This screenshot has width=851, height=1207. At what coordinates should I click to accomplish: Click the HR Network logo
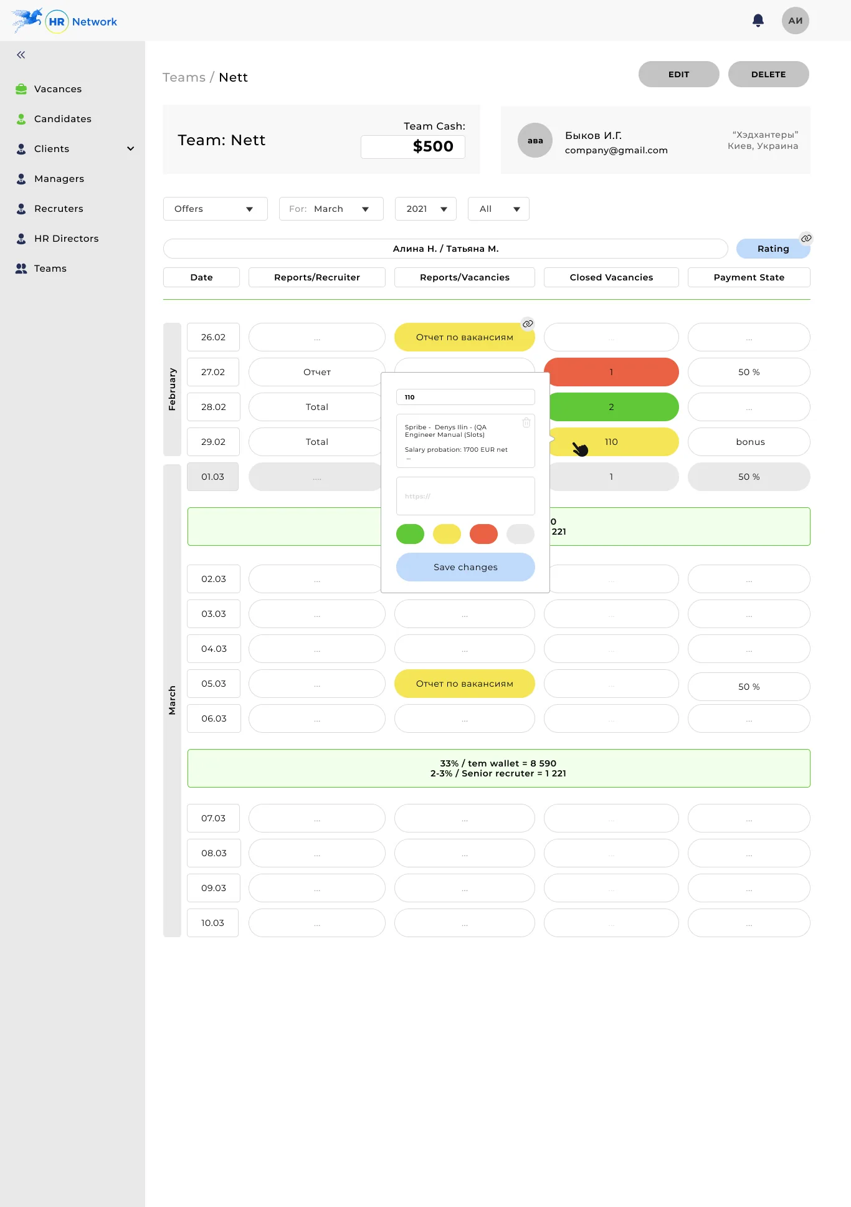tap(64, 21)
